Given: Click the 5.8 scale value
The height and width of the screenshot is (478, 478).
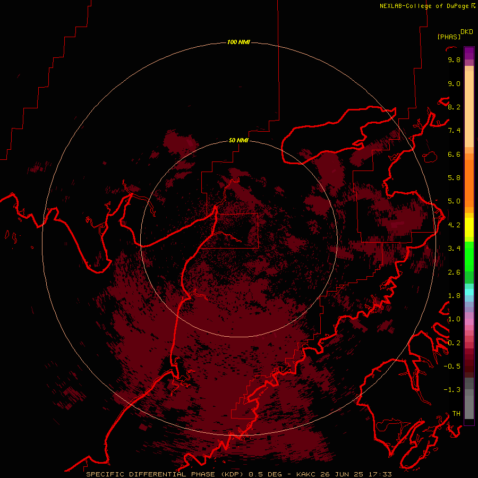Looking at the screenshot, I should 454,178.
